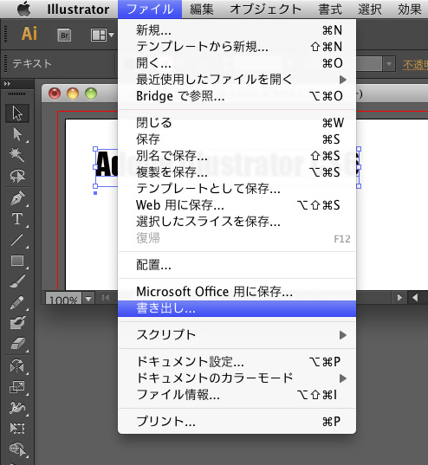Select the Lasso tool
This screenshot has height=465, width=428.
click(17, 176)
